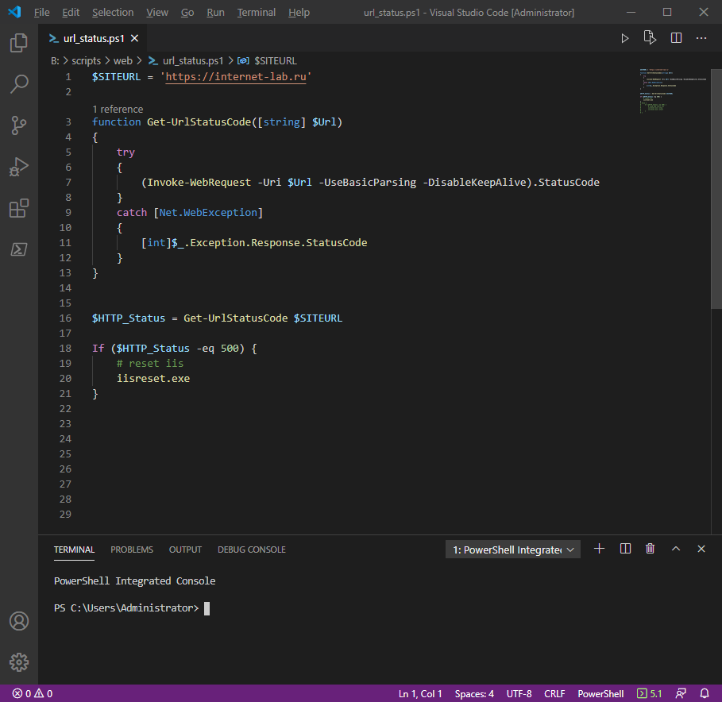Click the scripts breadcrumb folder

click(x=86, y=61)
